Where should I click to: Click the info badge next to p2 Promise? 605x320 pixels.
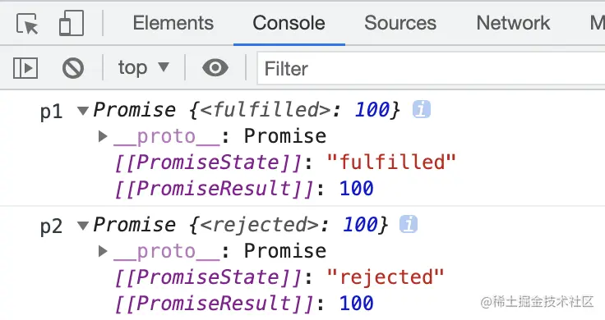(409, 224)
